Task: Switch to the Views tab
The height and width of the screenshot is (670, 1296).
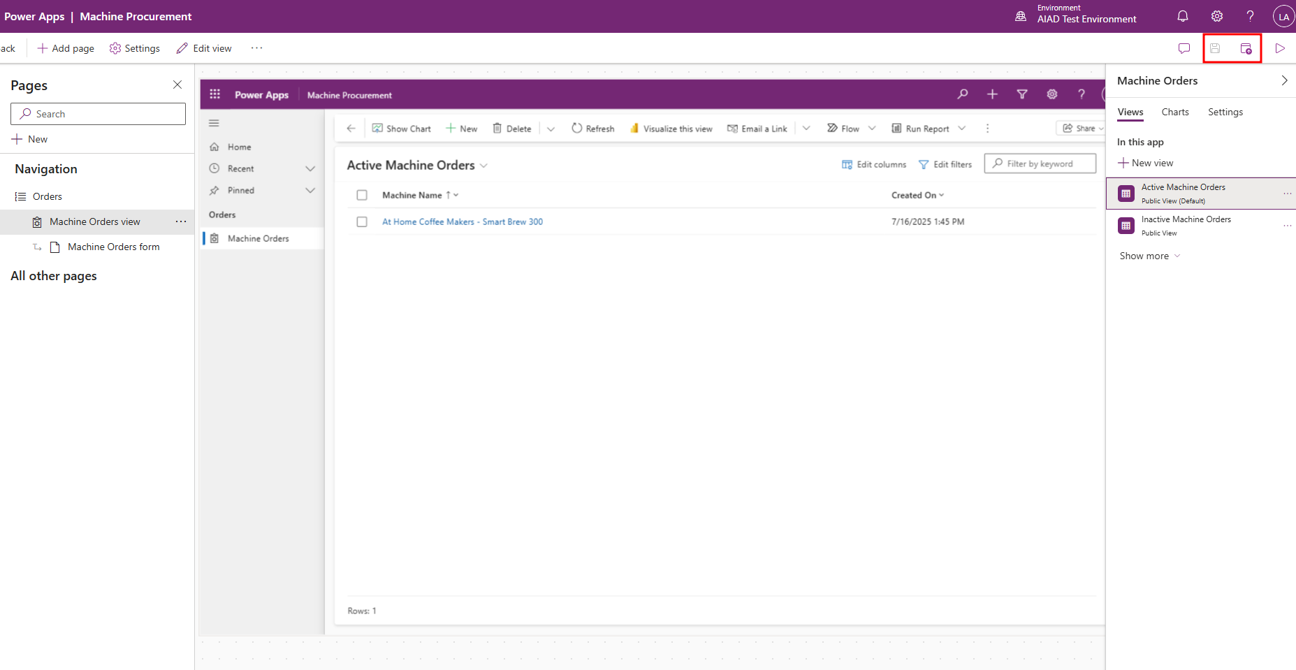Action: pyautogui.click(x=1130, y=112)
